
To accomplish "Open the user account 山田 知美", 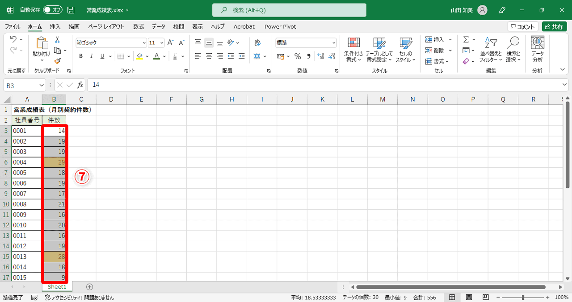I will point(469,10).
